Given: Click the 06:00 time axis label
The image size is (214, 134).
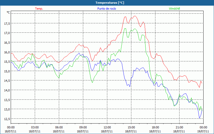Looking at the screenshot, I should pyautogui.click(x=59, y=128).
